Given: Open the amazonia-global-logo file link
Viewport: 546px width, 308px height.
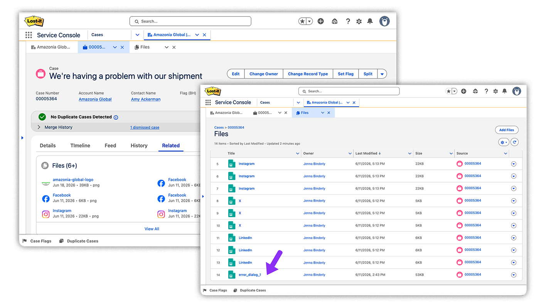Looking at the screenshot, I should pos(73,180).
